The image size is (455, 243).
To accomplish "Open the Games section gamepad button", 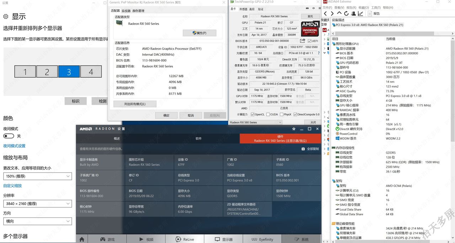I will [107, 239].
